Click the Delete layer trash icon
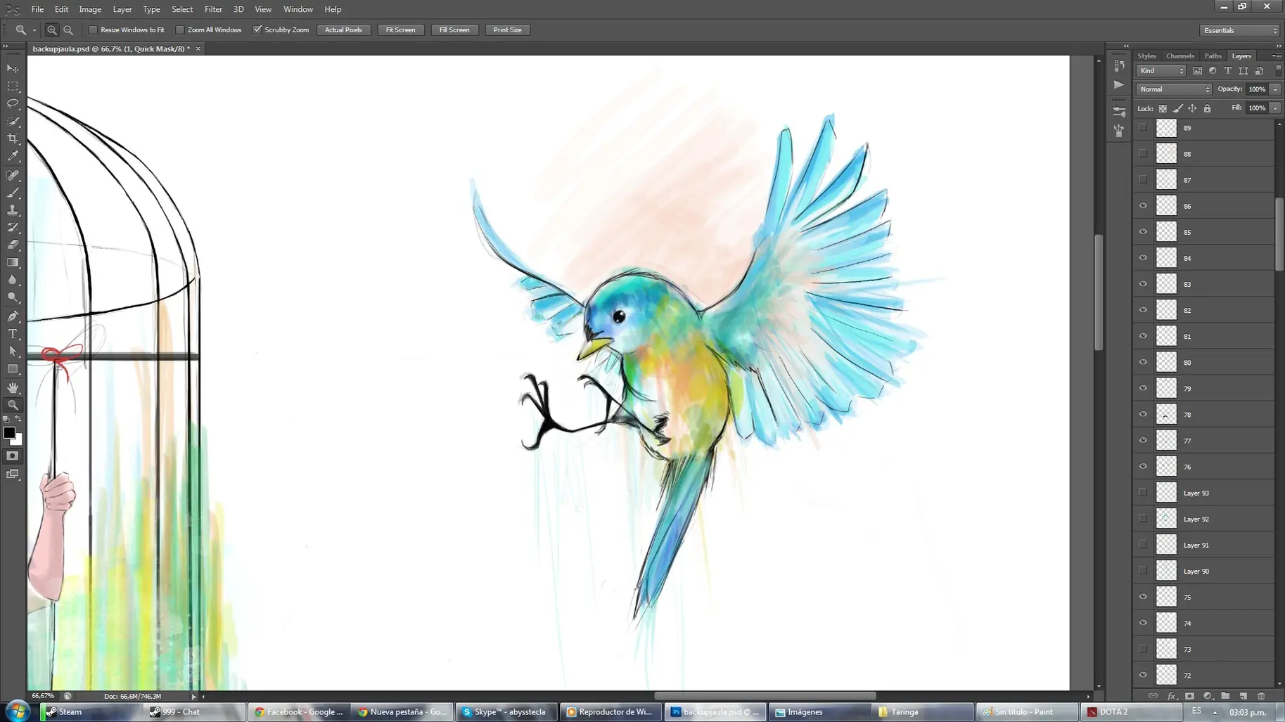Image resolution: width=1285 pixels, height=722 pixels. click(1261, 696)
